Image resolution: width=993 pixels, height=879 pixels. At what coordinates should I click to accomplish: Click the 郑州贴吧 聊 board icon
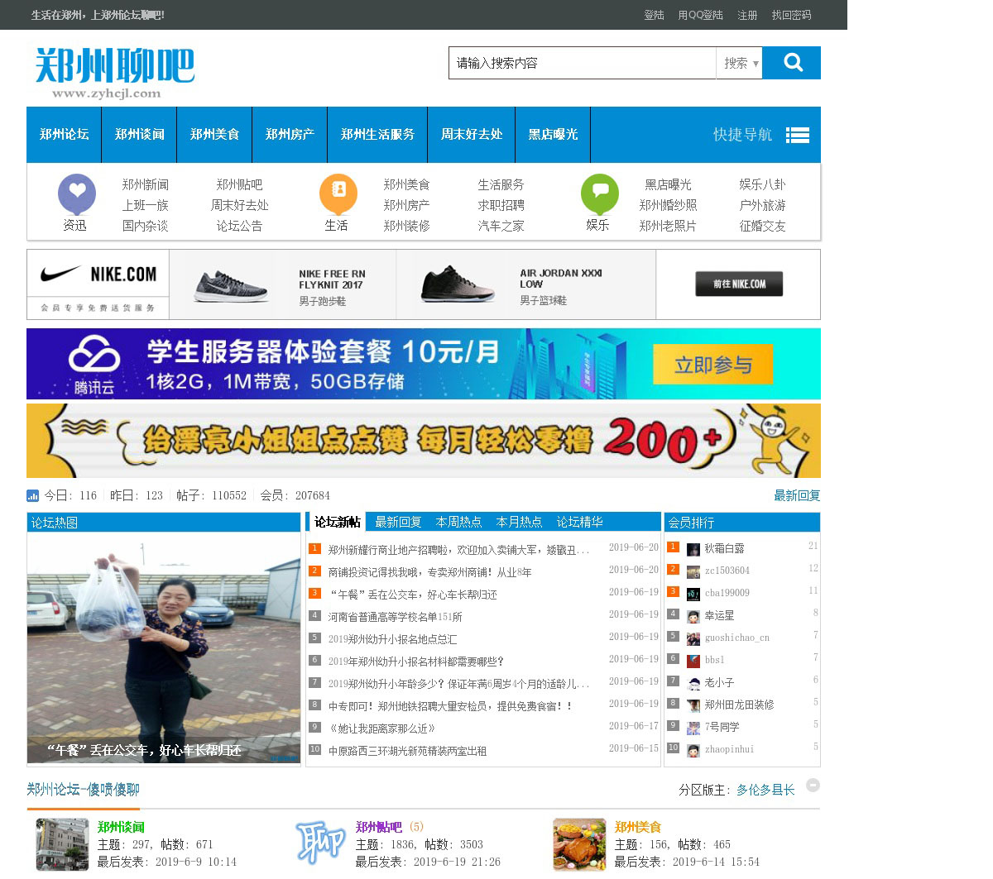point(320,843)
